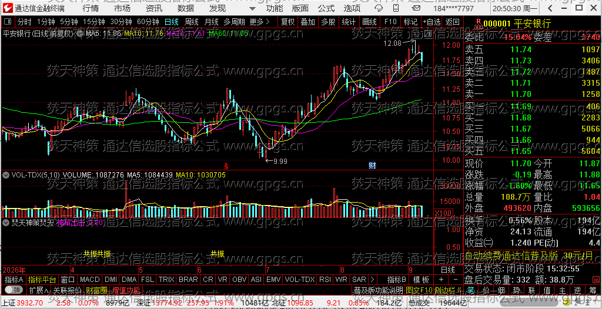Click the 图文F10 button
Image resolution: width=602 pixels, height=309 pixels.
click(419, 290)
